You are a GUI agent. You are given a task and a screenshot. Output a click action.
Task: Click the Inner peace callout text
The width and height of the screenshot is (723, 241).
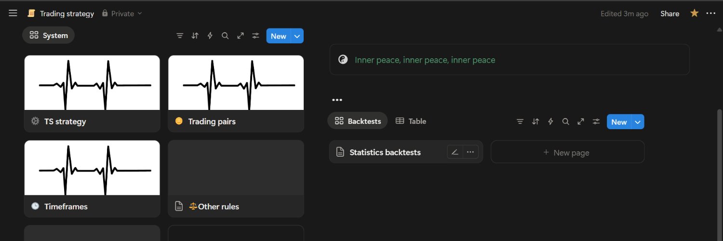coord(425,60)
